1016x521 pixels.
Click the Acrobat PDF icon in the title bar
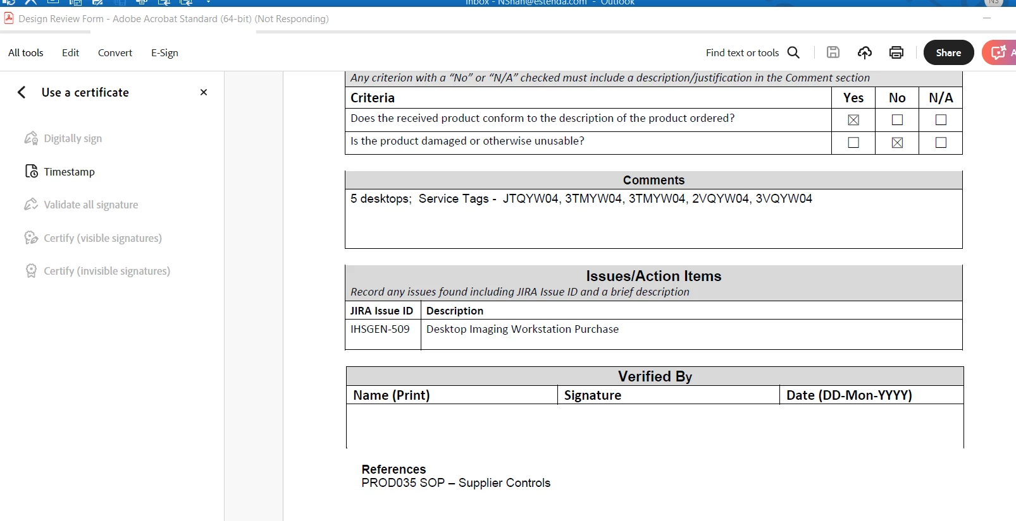pos(9,18)
